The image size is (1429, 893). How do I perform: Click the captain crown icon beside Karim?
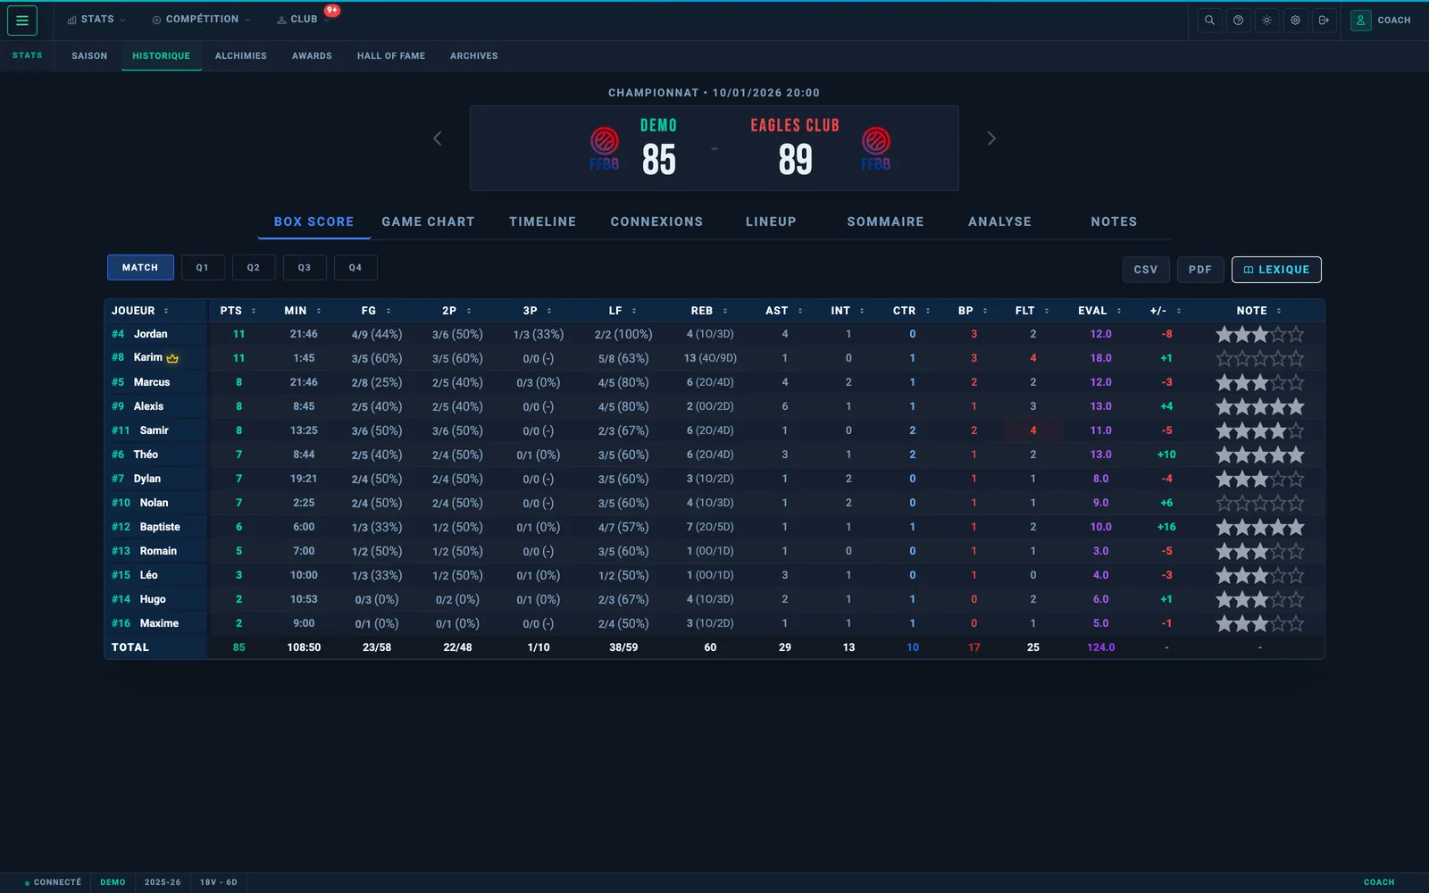click(172, 358)
